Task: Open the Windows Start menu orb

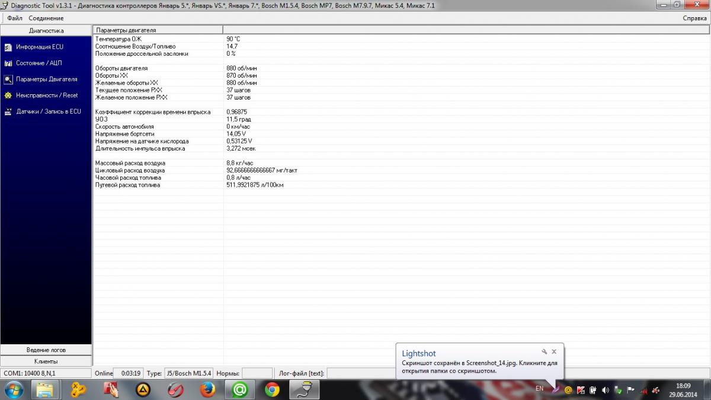Action: [14, 389]
